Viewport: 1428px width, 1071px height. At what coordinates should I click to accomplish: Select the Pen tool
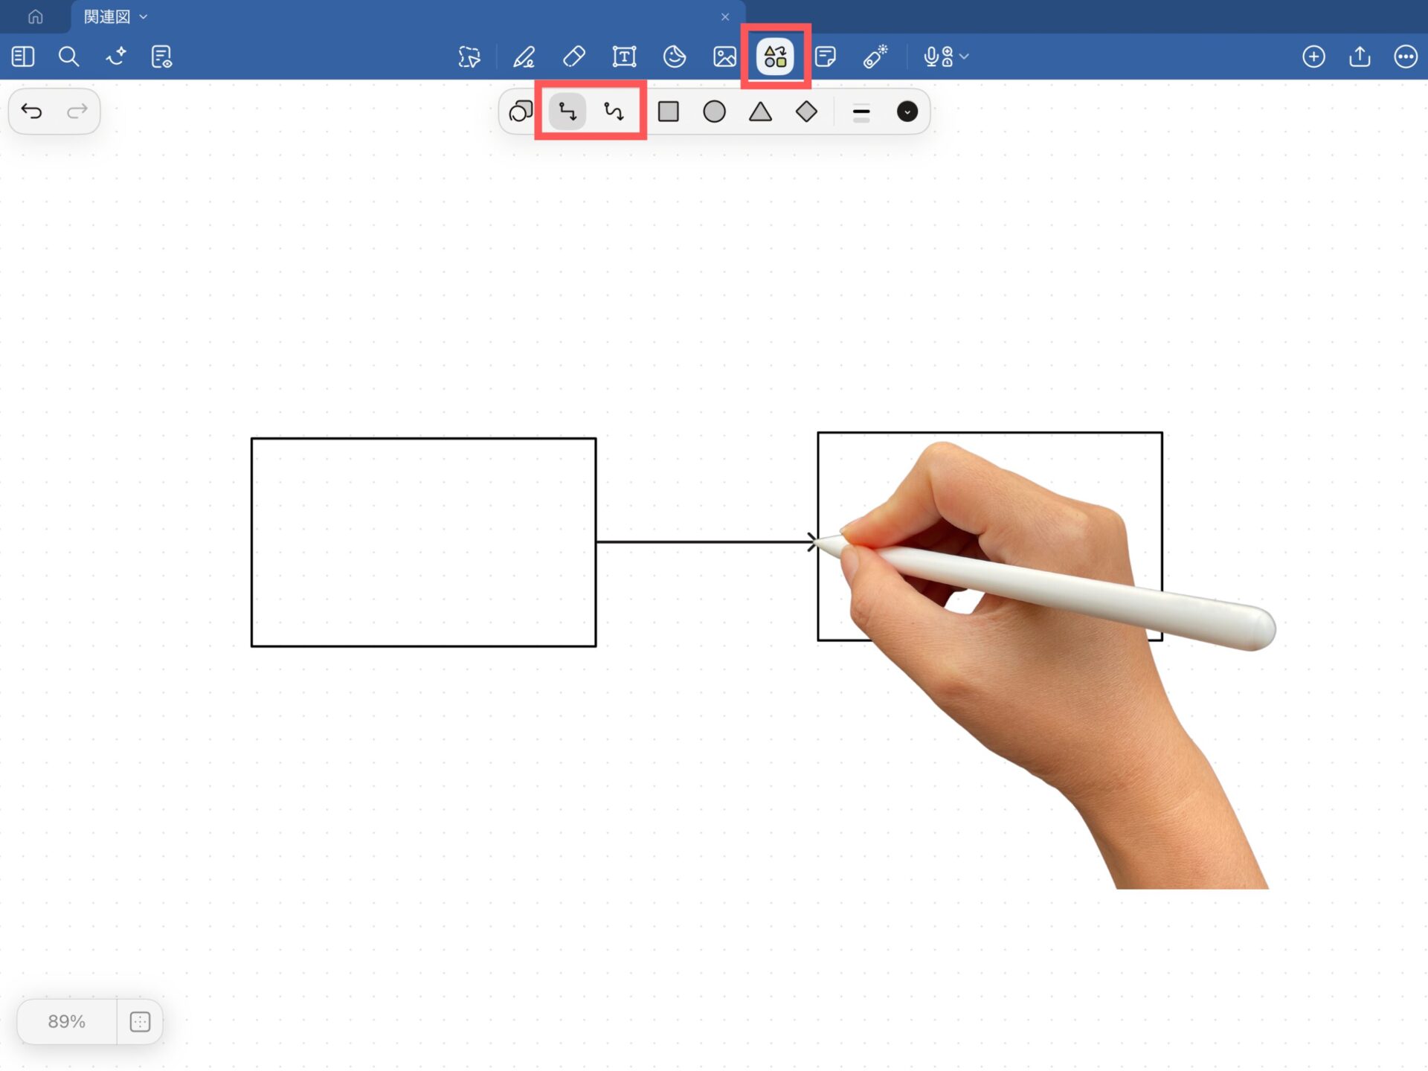click(524, 57)
